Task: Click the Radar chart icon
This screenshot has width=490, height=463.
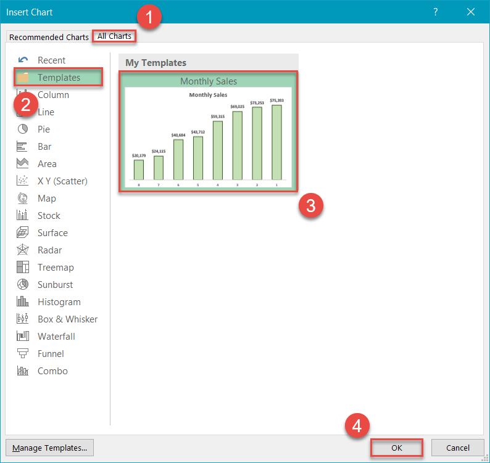Action: (22, 250)
